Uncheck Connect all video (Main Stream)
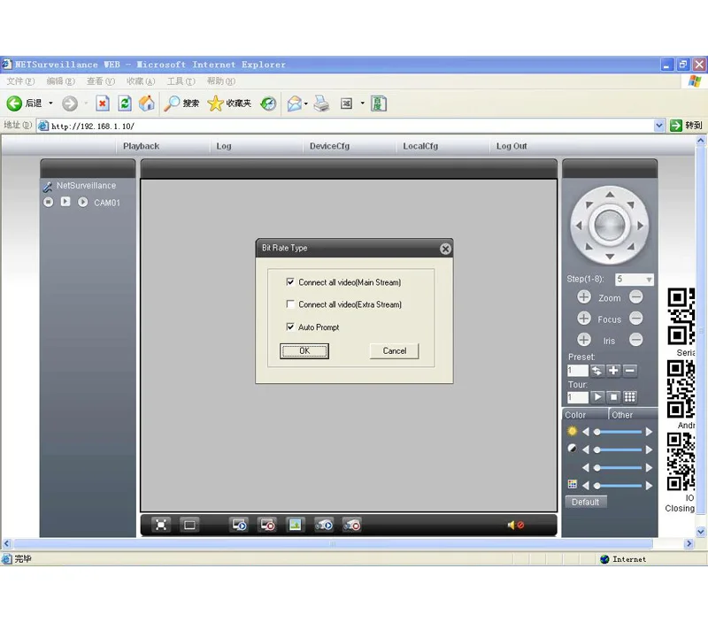The height and width of the screenshot is (630, 708). coord(290,282)
